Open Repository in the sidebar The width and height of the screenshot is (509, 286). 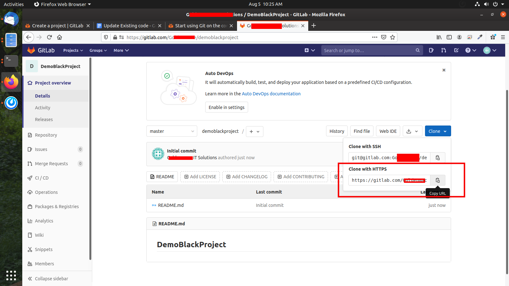click(x=46, y=135)
